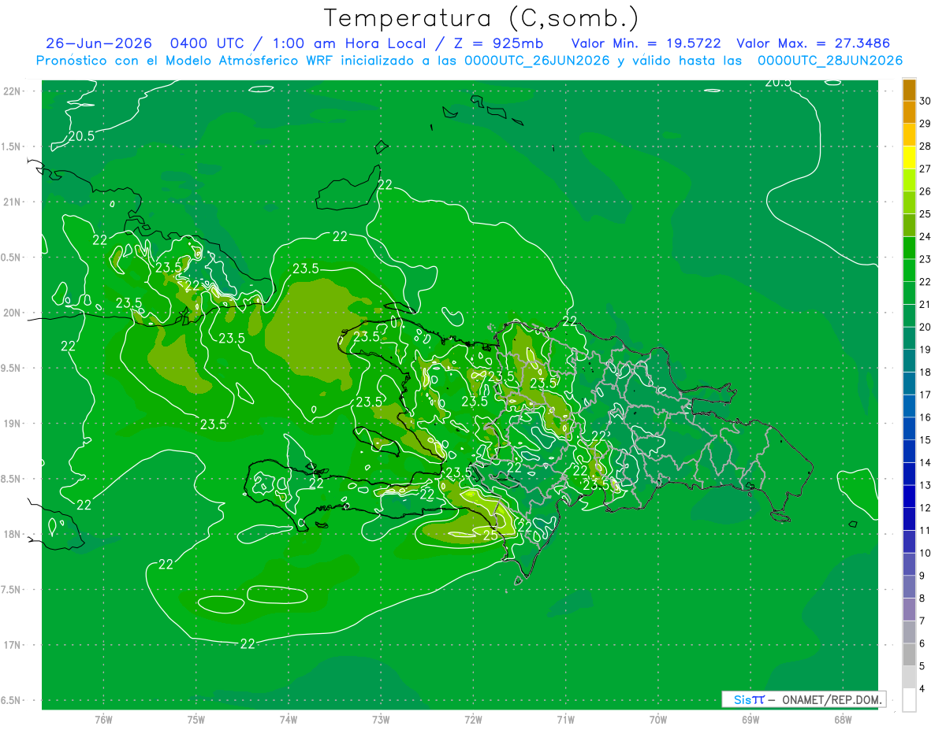This screenshot has width=946, height=730.
Task: Click the '24' color scale label
Action: tap(926, 236)
